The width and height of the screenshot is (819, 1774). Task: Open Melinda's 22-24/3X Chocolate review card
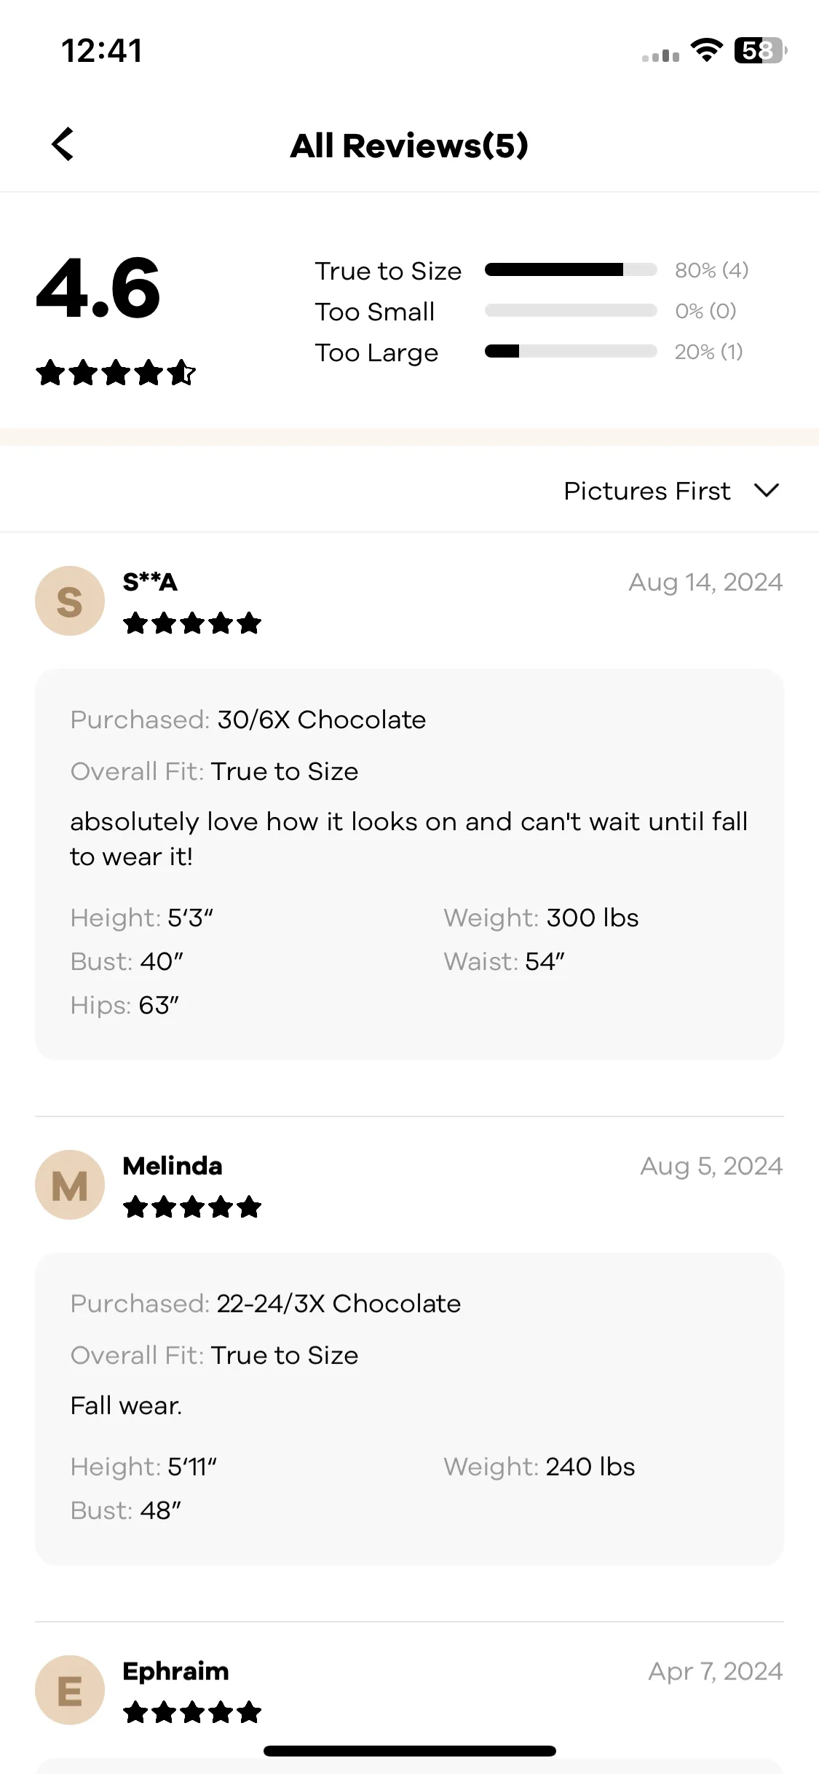tap(409, 1409)
